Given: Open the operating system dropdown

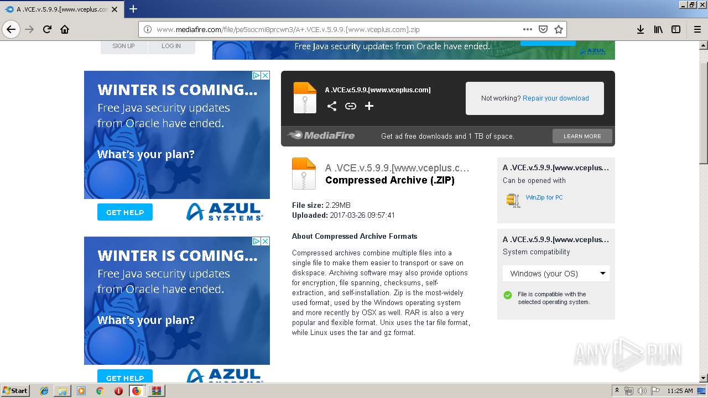Looking at the screenshot, I should [x=556, y=274].
